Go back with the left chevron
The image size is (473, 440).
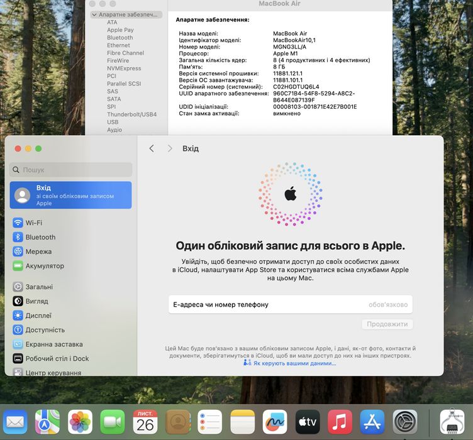(152, 148)
